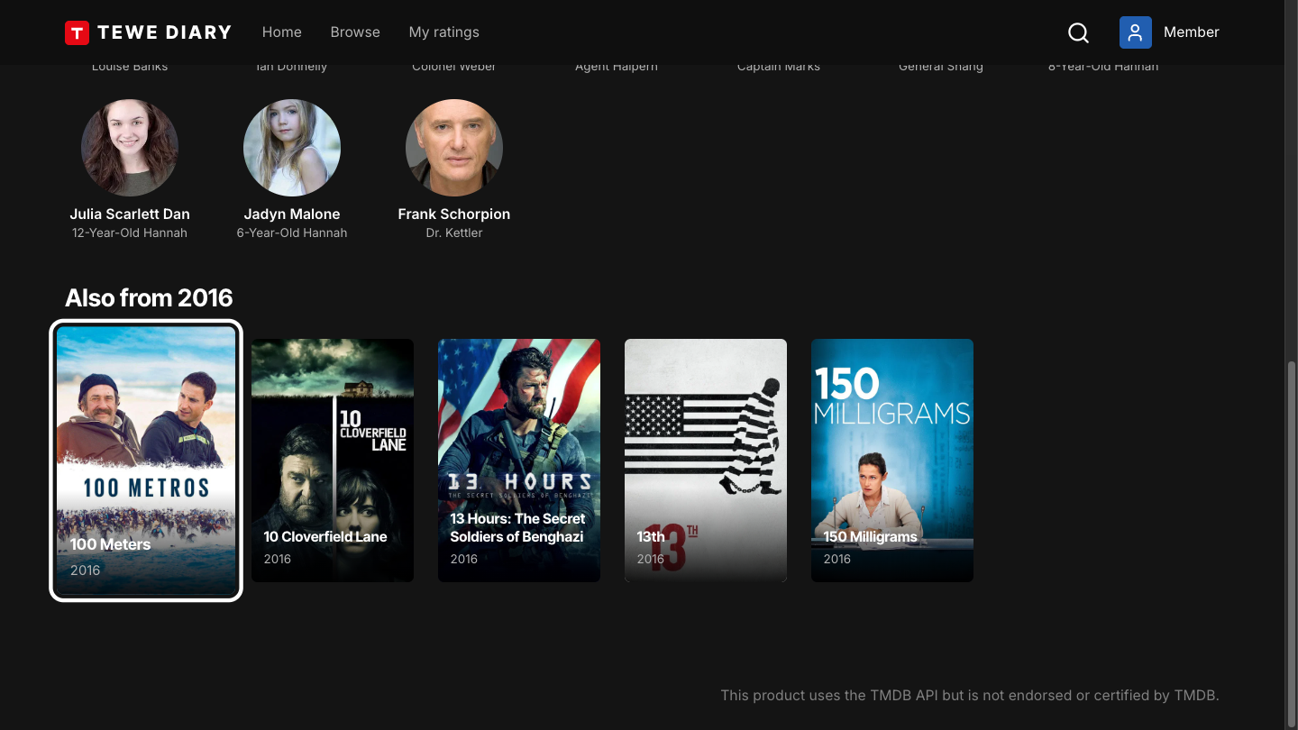The height and width of the screenshot is (730, 1298).
Task: Click the Dr. Kettler role text
Action: point(454,233)
